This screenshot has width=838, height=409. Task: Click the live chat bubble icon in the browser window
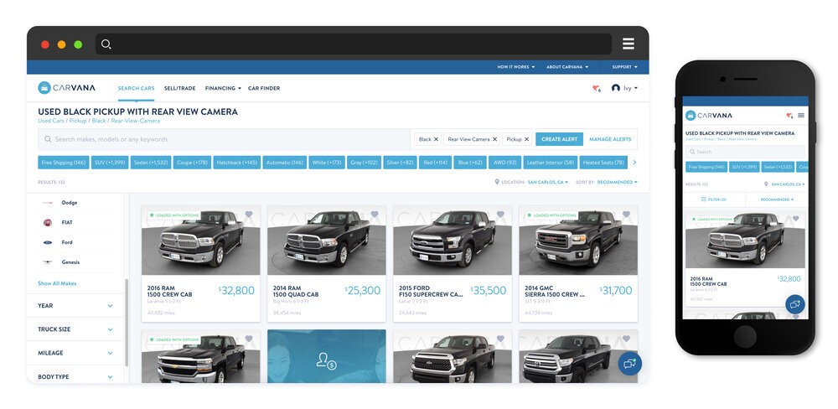pyautogui.click(x=630, y=364)
